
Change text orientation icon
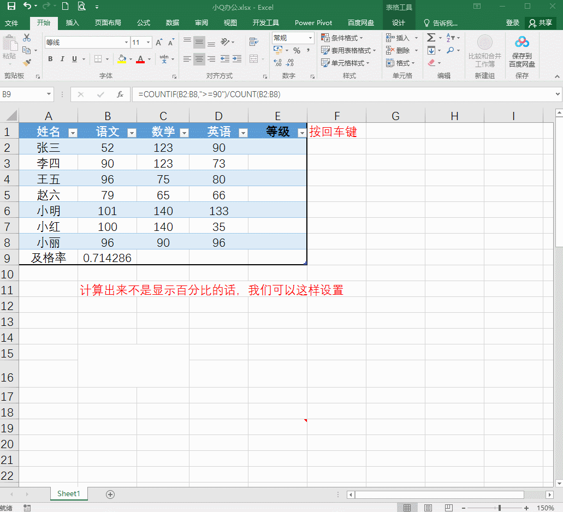pos(225,42)
